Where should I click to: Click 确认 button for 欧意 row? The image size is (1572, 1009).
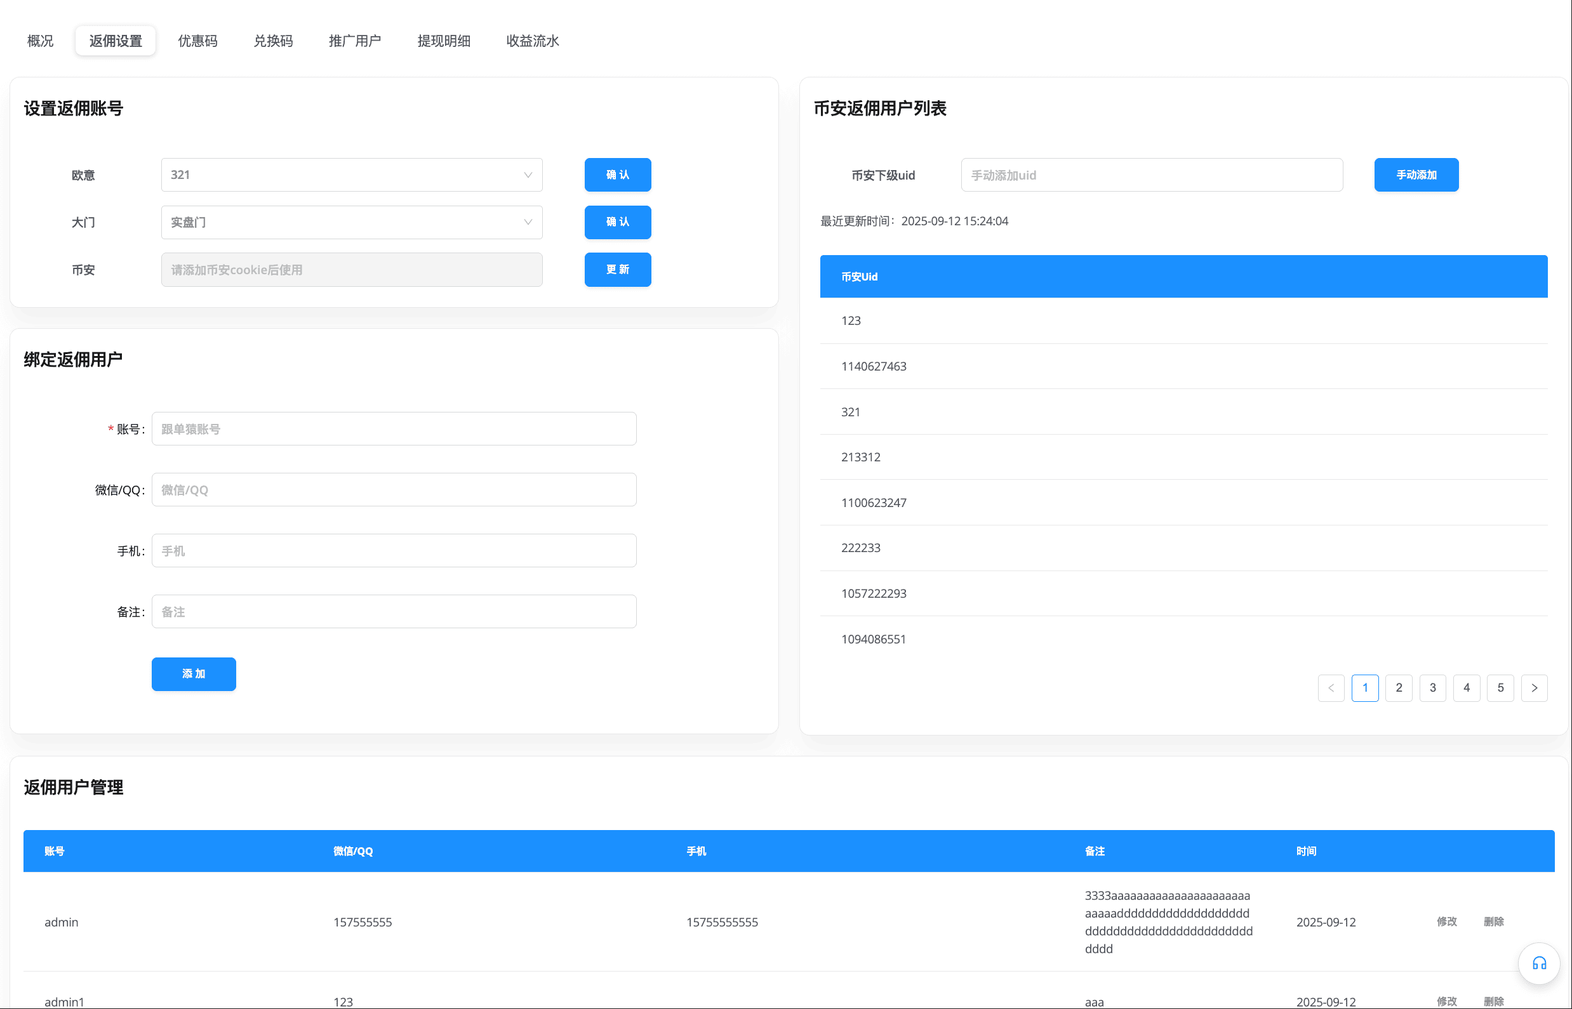[x=618, y=175]
